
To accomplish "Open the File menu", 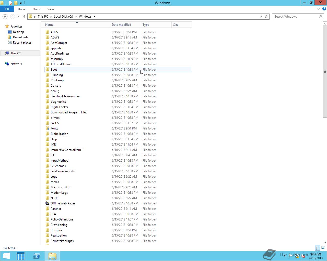I will (7, 9).
